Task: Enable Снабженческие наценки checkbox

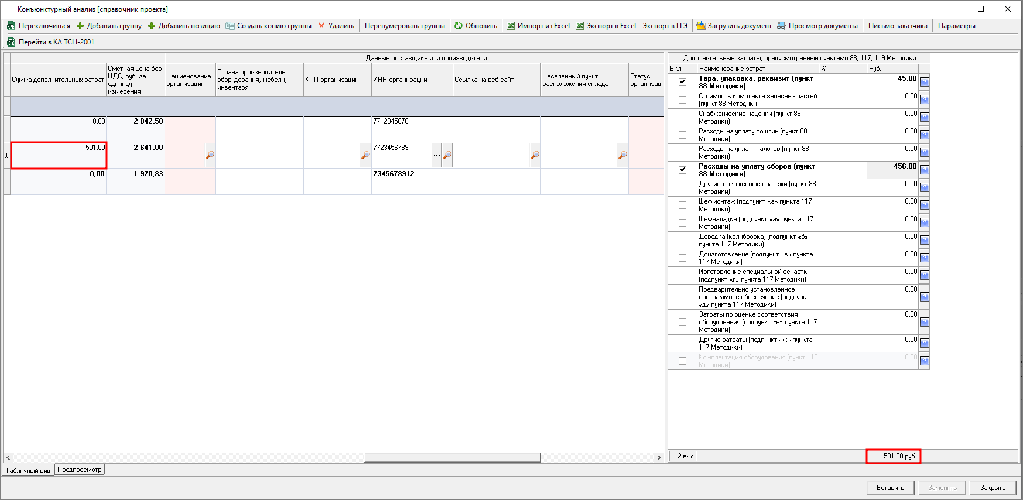Action: tap(682, 117)
